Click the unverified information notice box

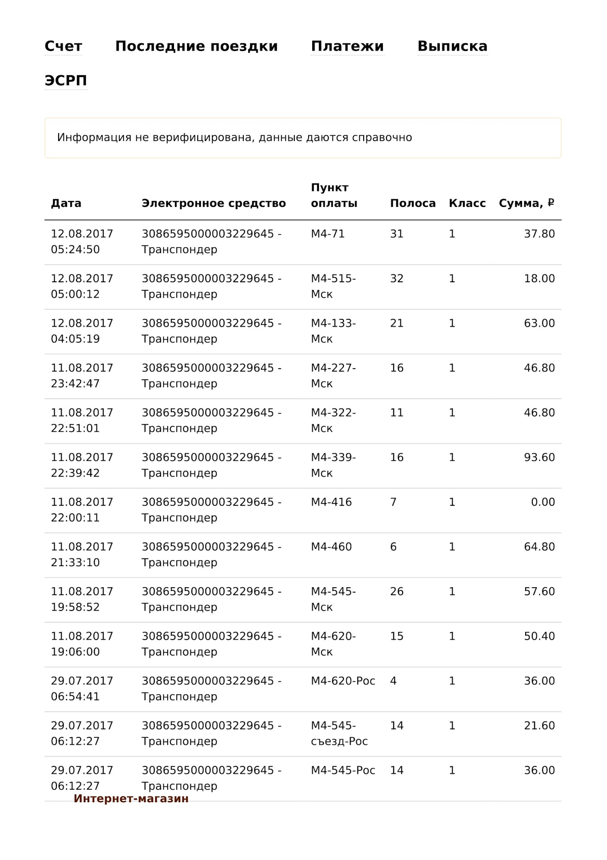(303, 138)
